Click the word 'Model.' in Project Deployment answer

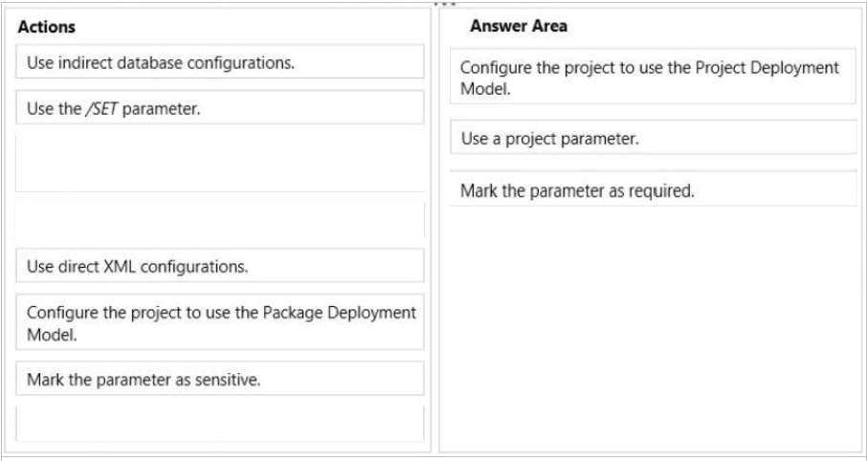point(485,89)
